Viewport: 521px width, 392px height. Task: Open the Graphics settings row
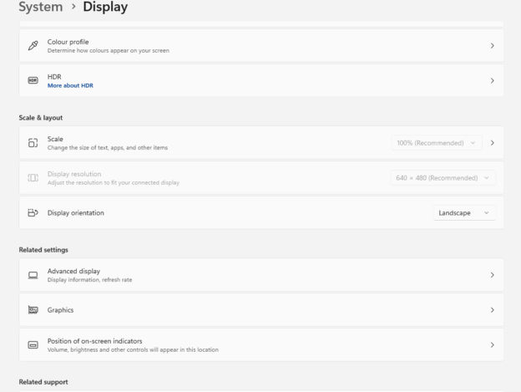click(x=250, y=310)
